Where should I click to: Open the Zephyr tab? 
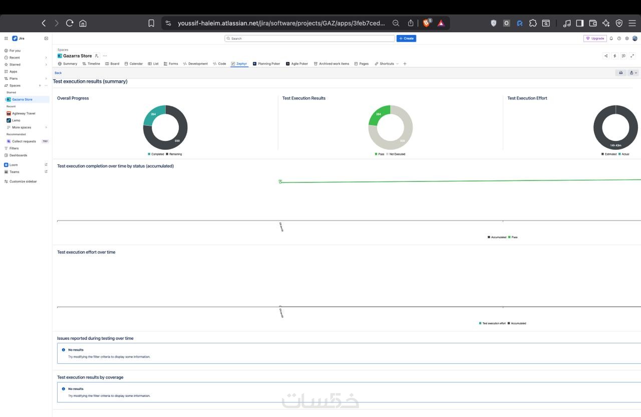pos(239,64)
